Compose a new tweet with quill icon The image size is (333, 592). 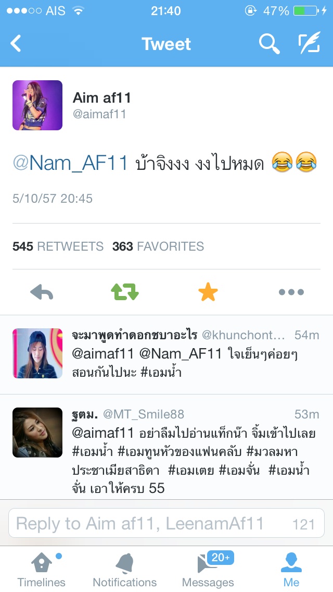[x=309, y=43]
